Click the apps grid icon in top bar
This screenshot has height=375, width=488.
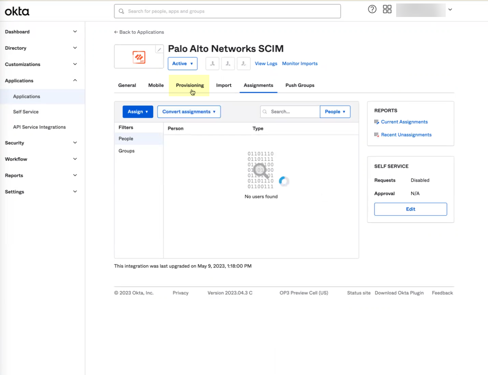pos(387,9)
